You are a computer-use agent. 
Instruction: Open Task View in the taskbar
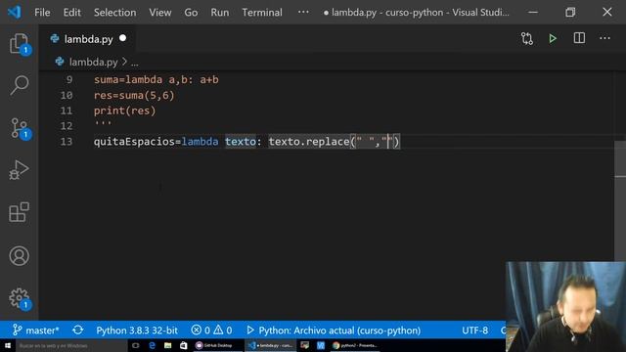click(x=136, y=345)
